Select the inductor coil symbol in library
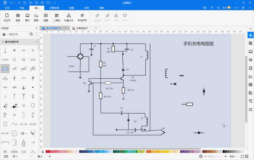254x160 pixels. [x=5, y=142]
